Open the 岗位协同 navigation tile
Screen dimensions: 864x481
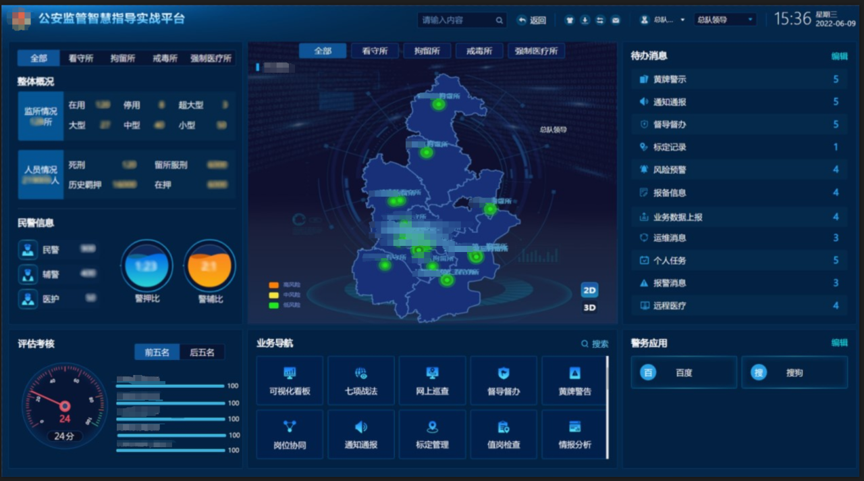click(x=290, y=434)
